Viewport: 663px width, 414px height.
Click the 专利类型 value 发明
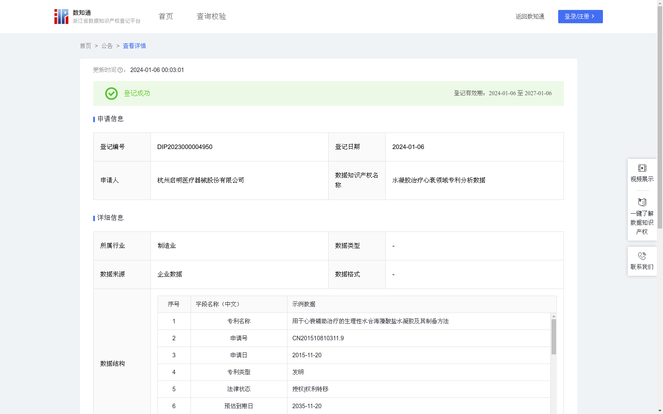[x=298, y=372]
